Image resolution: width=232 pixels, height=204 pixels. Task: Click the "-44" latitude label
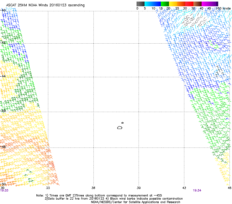pyautogui.click(x=3, y=76)
